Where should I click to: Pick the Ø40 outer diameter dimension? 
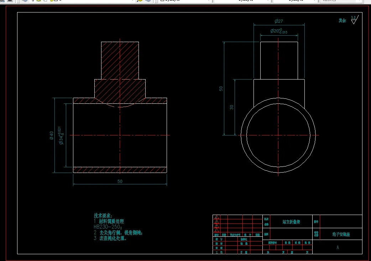pyautogui.click(x=51, y=135)
